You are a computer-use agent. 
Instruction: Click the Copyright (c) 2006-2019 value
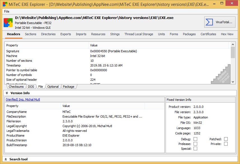87,126
